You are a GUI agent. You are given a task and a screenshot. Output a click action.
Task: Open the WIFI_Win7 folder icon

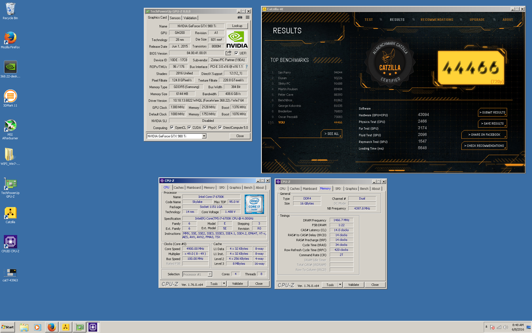point(10,157)
